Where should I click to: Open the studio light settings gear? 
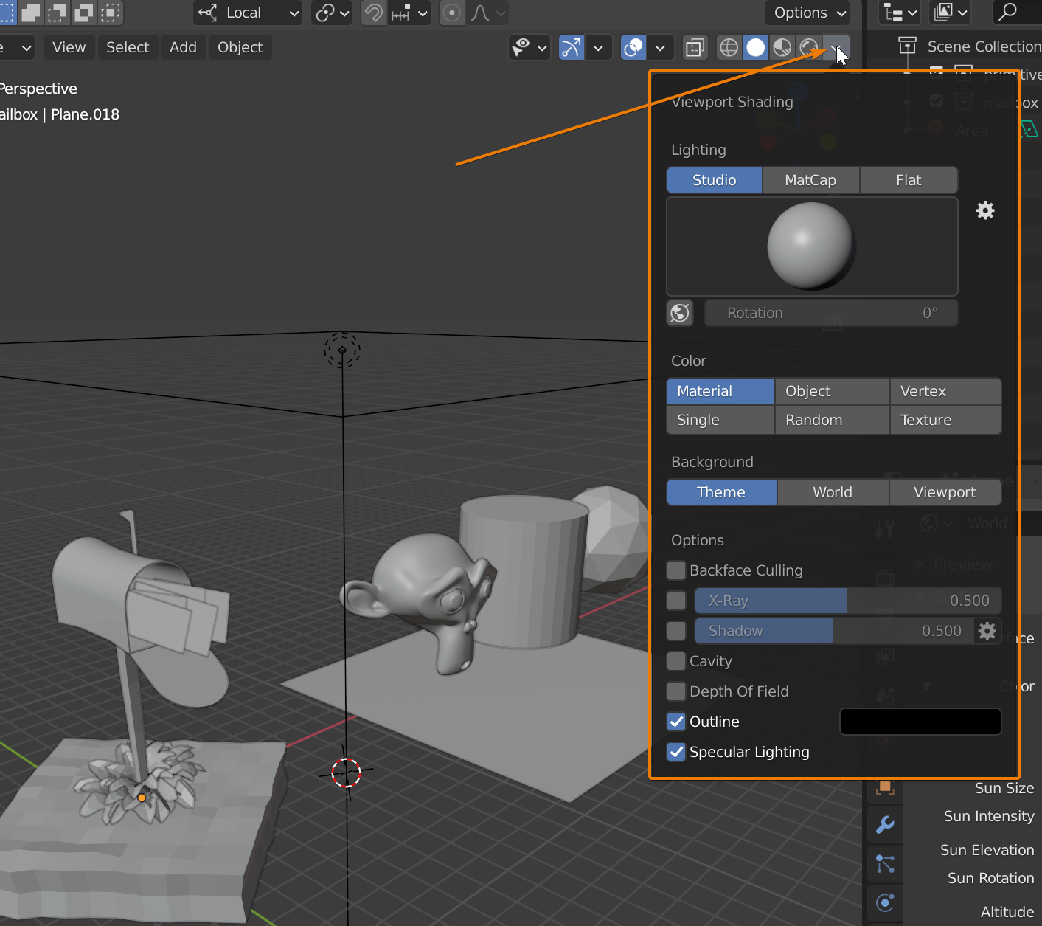[x=985, y=210]
